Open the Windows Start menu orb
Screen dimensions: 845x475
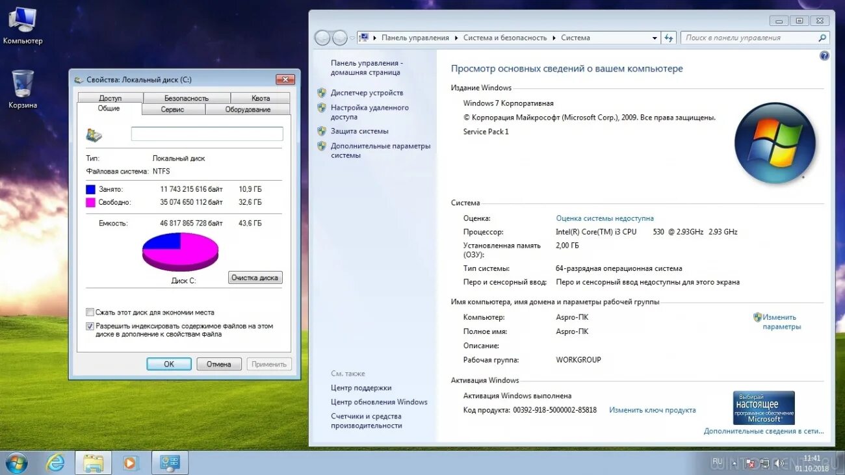16,463
